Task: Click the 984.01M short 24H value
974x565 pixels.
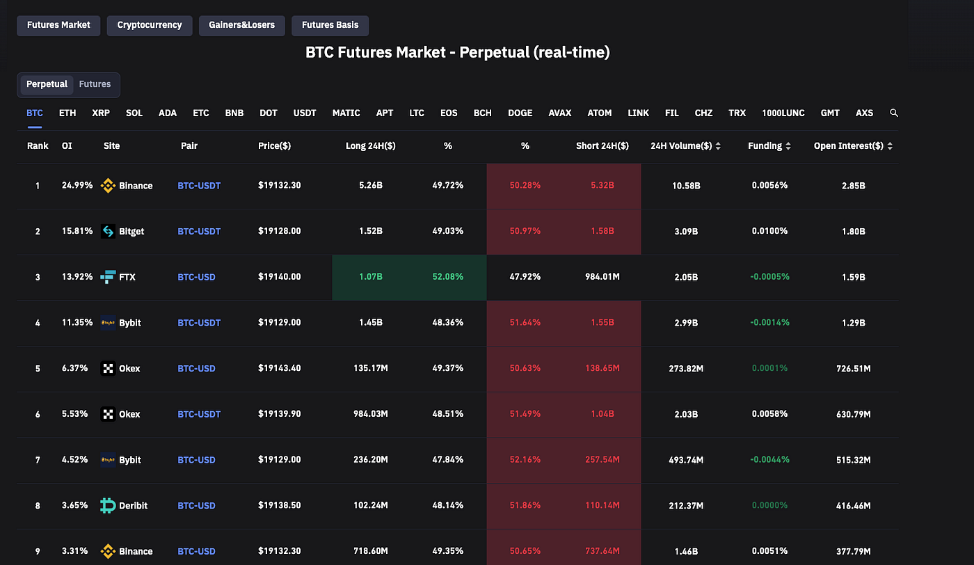Action: tap(602, 277)
